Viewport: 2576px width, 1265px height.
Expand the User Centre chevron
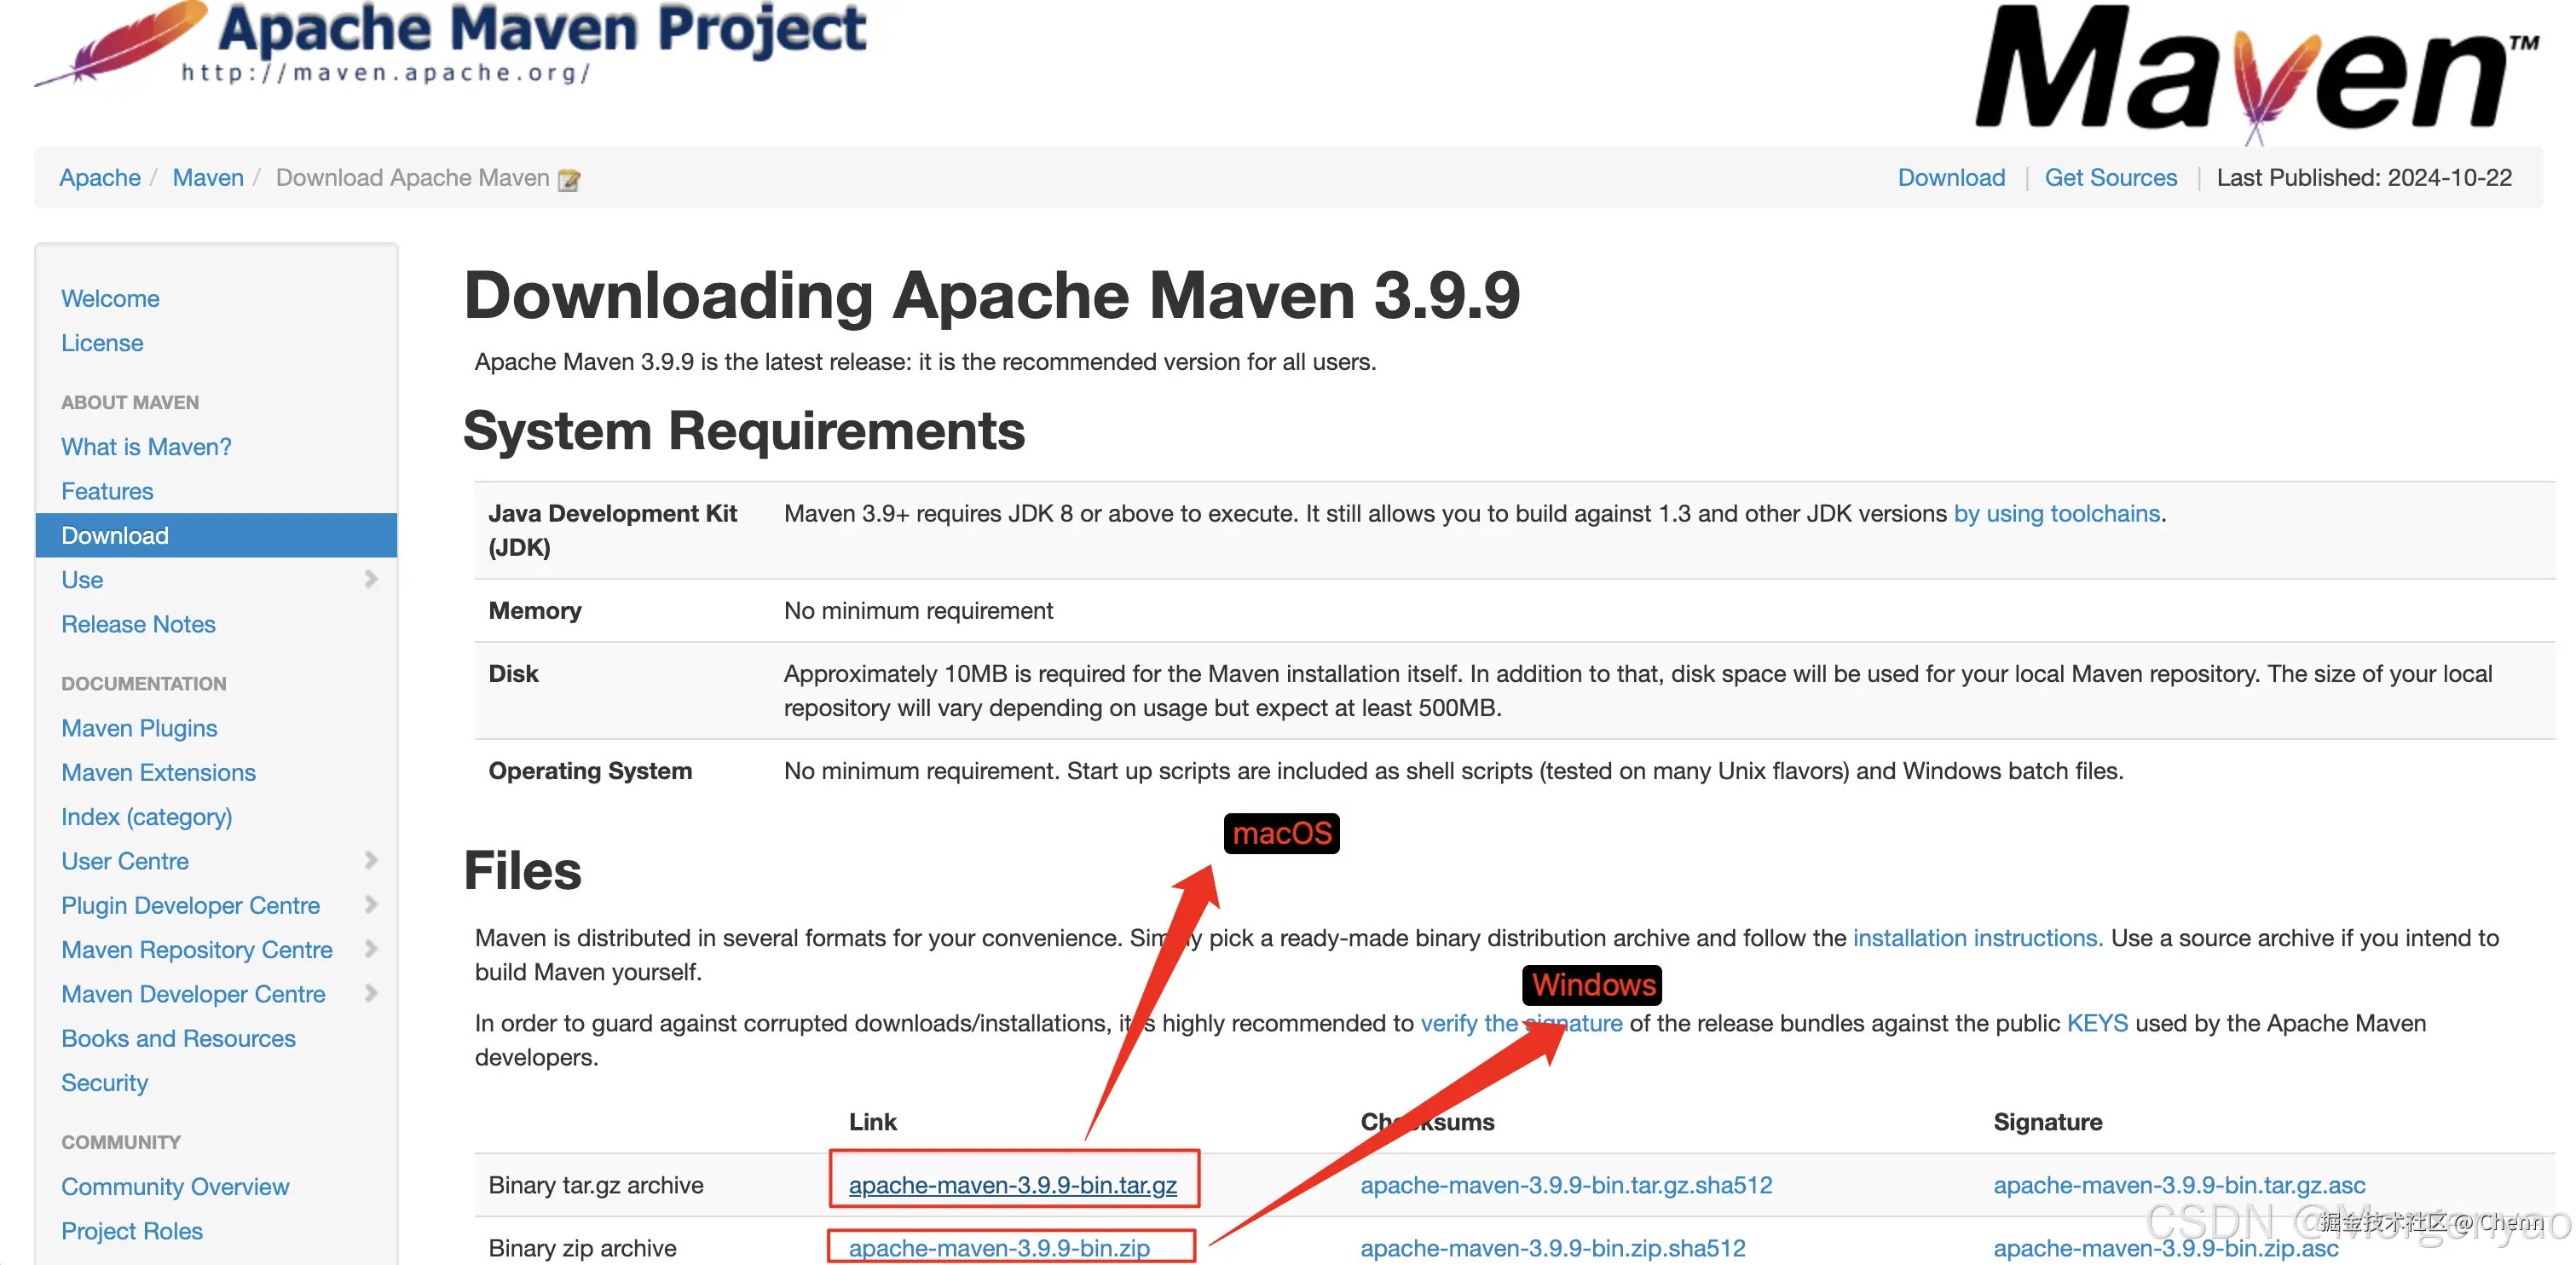tap(371, 860)
